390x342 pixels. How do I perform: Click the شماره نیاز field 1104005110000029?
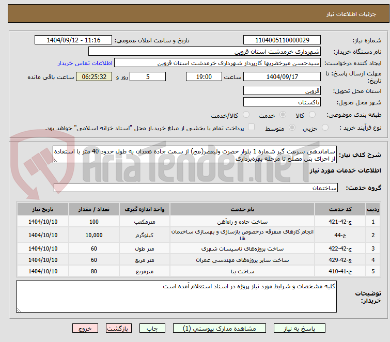[282, 40]
